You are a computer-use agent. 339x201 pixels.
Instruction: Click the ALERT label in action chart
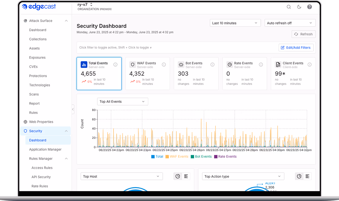tap(270, 183)
